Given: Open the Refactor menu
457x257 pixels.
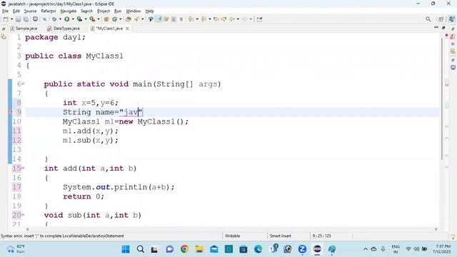Looking at the screenshot, I should point(49,11).
